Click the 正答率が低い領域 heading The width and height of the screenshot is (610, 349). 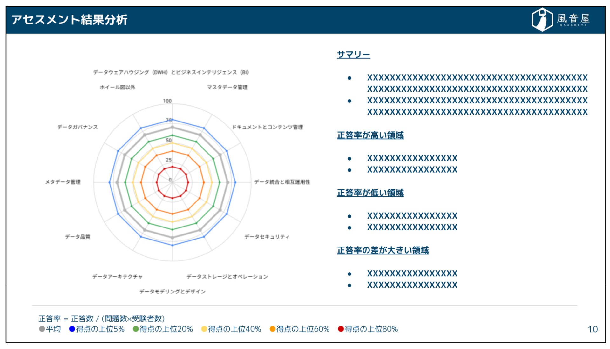tap(370, 193)
